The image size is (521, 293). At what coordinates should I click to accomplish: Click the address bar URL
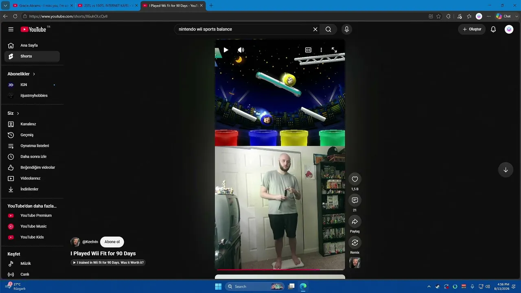click(x=68, y=16)
